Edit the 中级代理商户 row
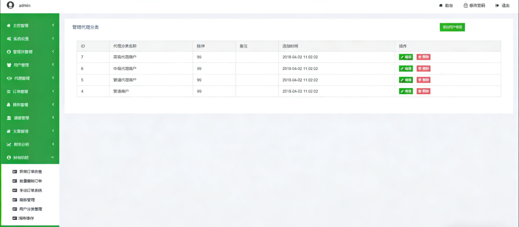 point(406,68)
